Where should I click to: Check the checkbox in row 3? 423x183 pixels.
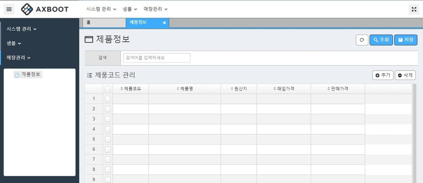pos(108,119)
